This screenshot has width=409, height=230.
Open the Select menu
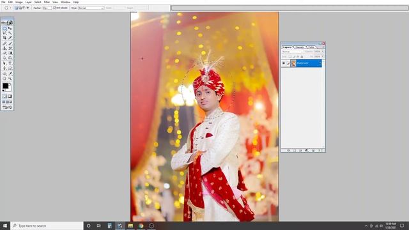[x=38, y=2]
